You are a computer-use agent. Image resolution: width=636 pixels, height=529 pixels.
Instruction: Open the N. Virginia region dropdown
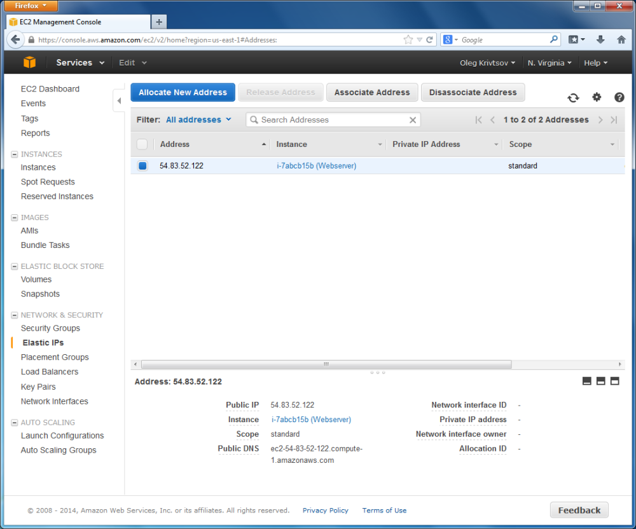(x=550, y=63)
